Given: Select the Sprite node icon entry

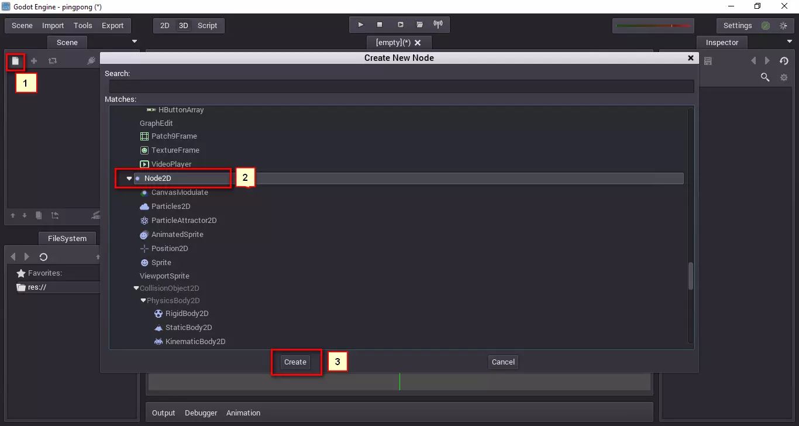Looking at the screenshot, I should 144,263.
